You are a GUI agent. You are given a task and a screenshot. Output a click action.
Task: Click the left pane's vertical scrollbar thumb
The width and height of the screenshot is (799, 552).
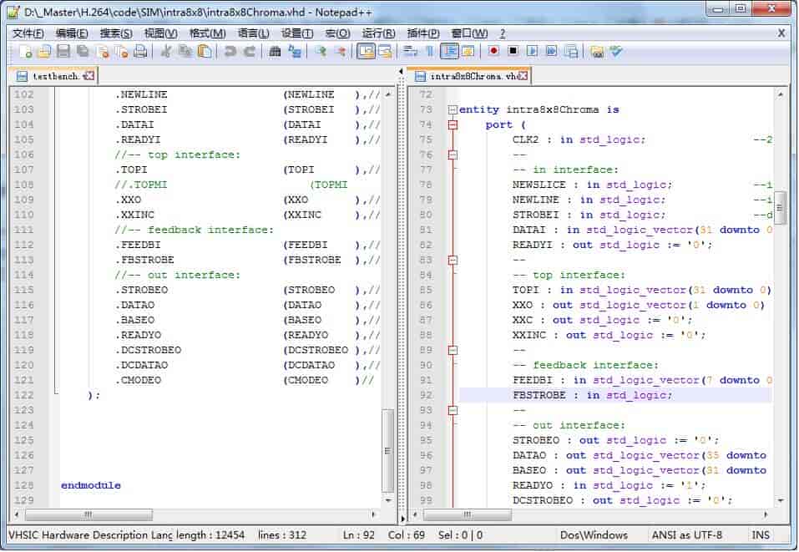387,449
